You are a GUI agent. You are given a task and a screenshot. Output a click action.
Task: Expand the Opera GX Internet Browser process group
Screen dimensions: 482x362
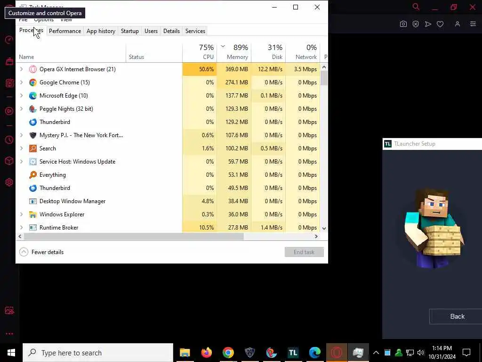(21, 69)
